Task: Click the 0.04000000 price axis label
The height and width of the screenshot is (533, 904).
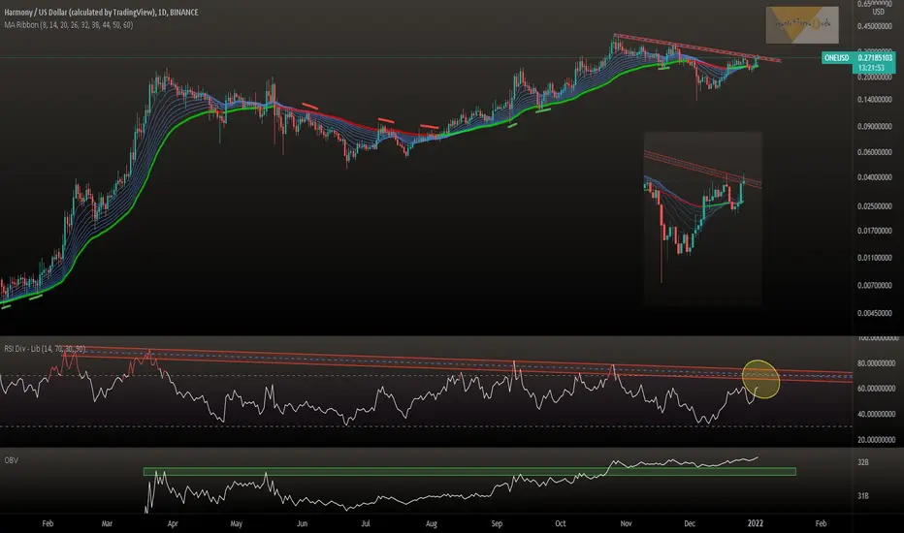Action: [875, 177]
